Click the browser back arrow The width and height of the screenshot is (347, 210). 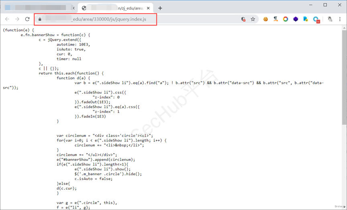click(7, 19)
